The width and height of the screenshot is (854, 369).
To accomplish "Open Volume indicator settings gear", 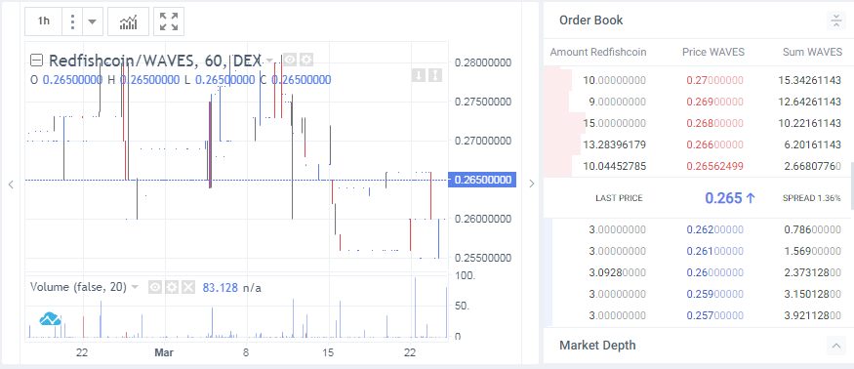I will [172, 287].
